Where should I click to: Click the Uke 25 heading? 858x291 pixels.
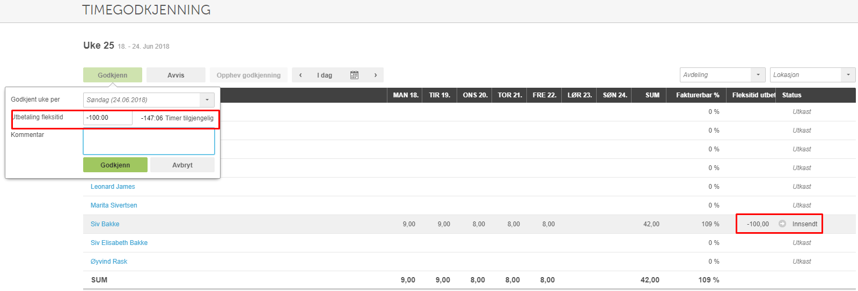click(99, 45)
